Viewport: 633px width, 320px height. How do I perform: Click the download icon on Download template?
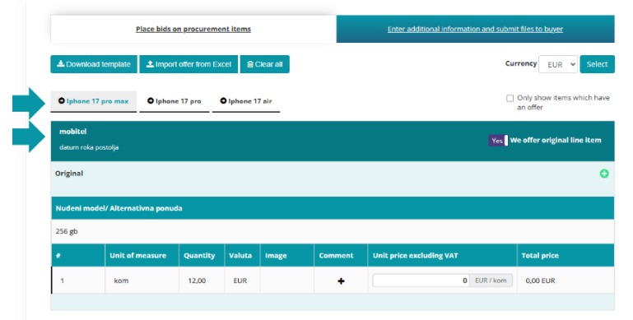(x=61, y=64)
